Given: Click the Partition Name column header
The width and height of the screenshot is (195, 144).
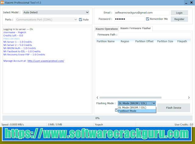Looking at the screenshot, I should (x=106, y=41).
